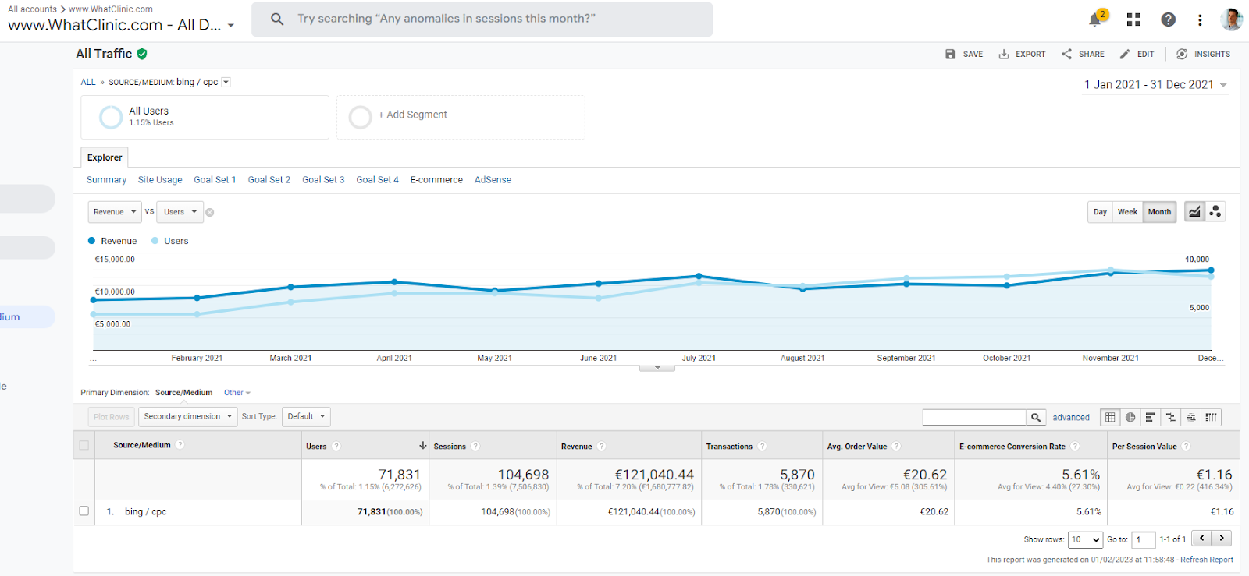Click help icon next to Transactions column

762,446
